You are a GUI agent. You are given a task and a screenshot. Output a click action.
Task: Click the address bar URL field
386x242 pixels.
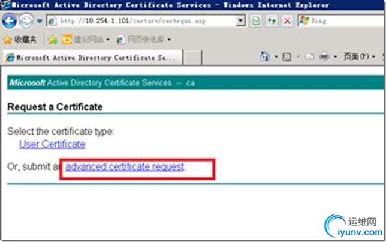tap(146, 21)
